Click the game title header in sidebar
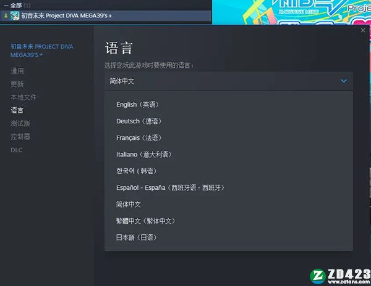 [42, 51]
